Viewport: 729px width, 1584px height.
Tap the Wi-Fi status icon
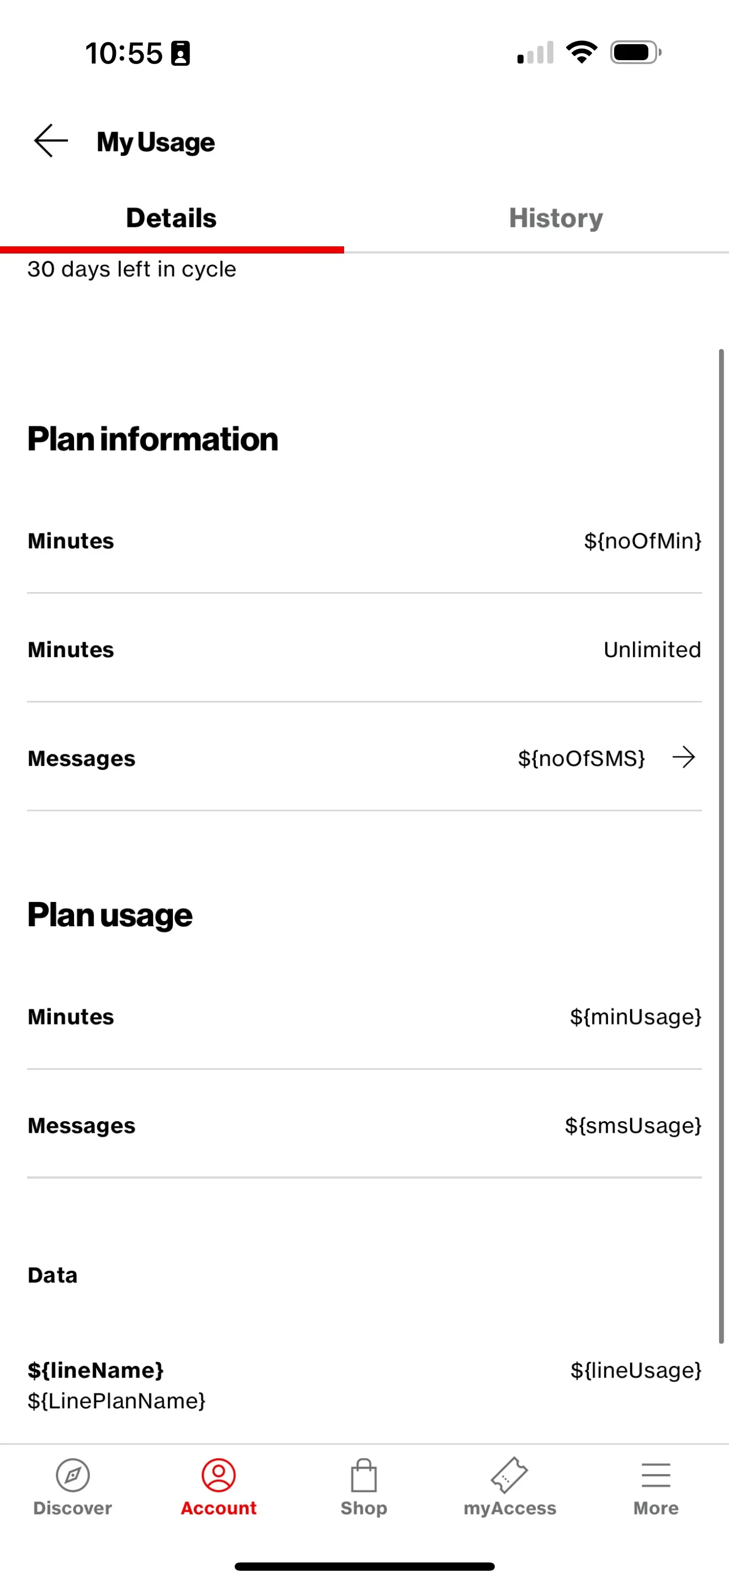[x=582, y=52]
